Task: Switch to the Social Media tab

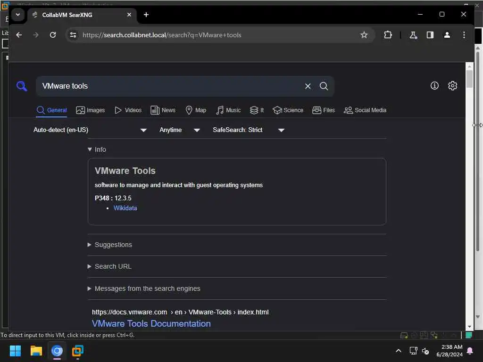Action: (365, 110)
